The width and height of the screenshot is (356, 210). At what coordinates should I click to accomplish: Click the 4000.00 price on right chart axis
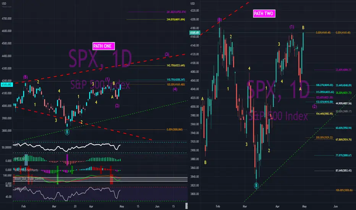click(x=194, y=107)
